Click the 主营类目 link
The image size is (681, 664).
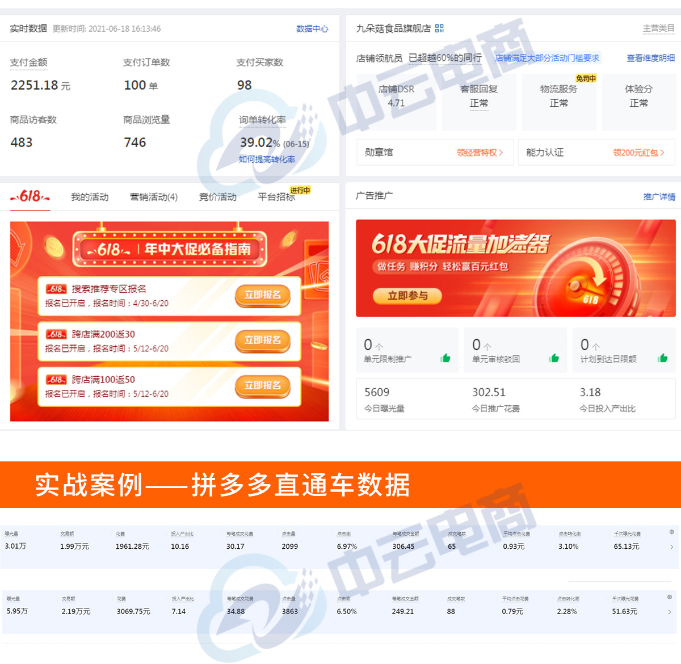coord(659,28)
